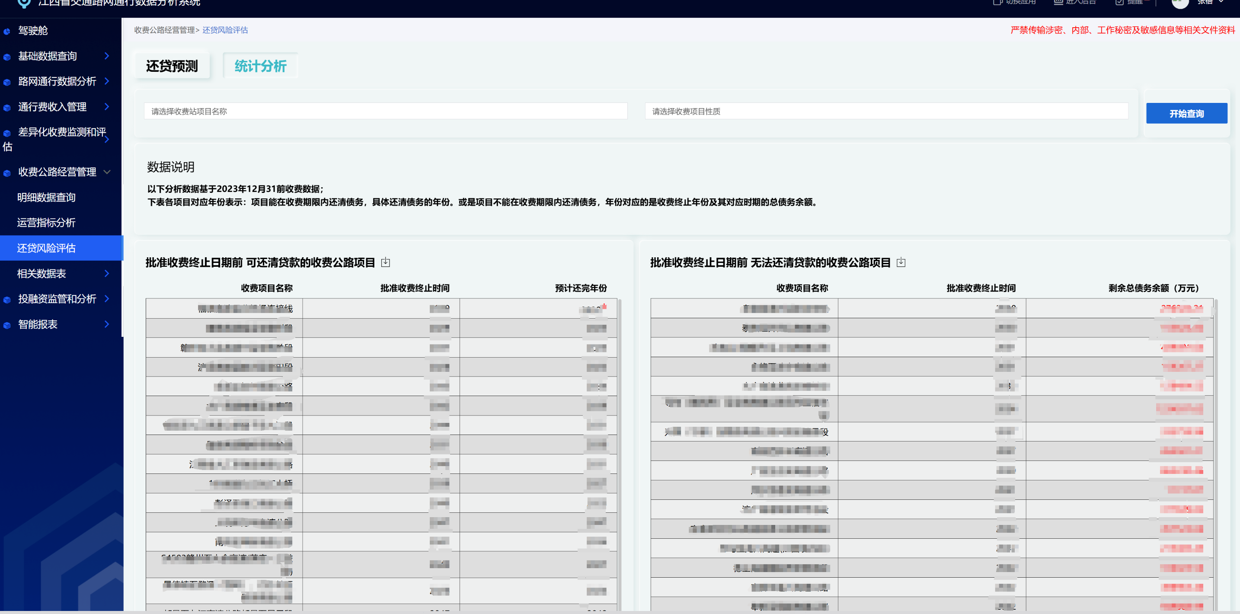This screenshot has width=1240, height=614.
Task: Download the 无法还清贷款的收费公路项目 table via its export icon
Action: [901, 262]
